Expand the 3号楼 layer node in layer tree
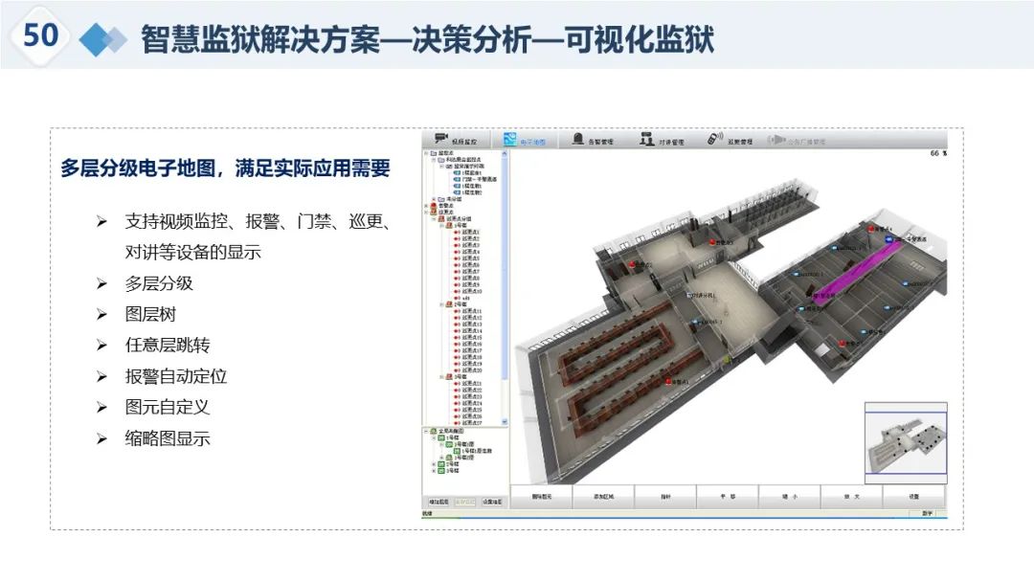 (x=434, y=471)
